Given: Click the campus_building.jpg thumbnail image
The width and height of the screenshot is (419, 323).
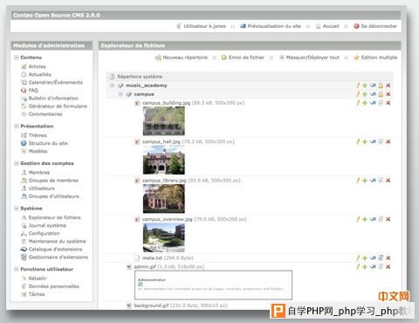Looking at the screenshot, I should (x=164, y=120).
